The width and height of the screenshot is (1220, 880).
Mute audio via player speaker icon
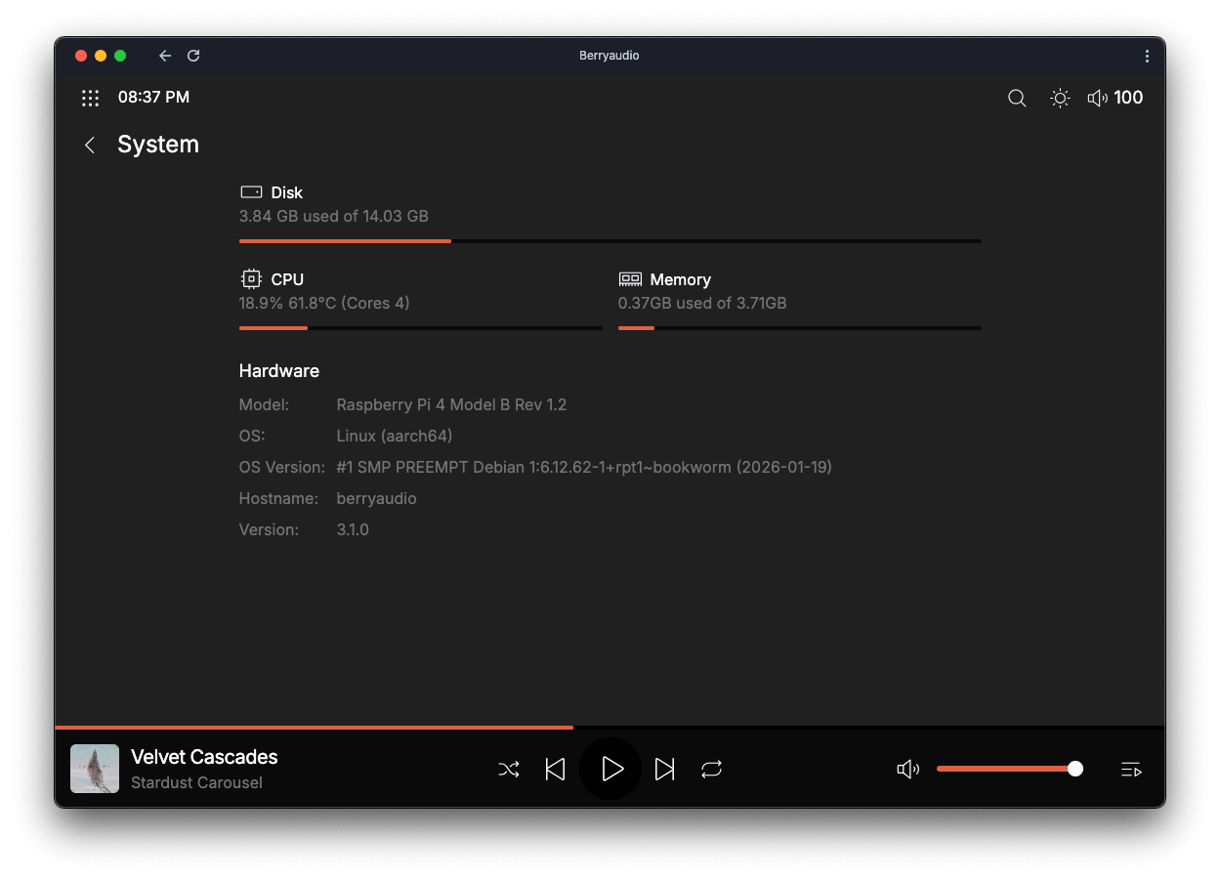pyautogui.click(x=907, y=770)
